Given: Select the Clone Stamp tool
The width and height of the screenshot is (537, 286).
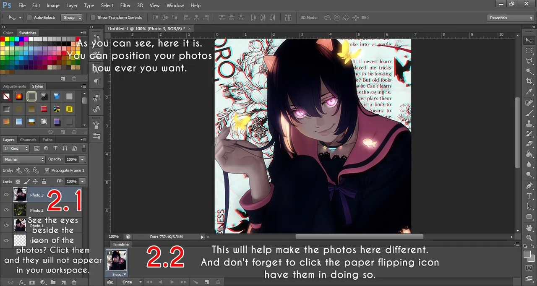Looking at the screenshot, I should [x=529, y=124].
